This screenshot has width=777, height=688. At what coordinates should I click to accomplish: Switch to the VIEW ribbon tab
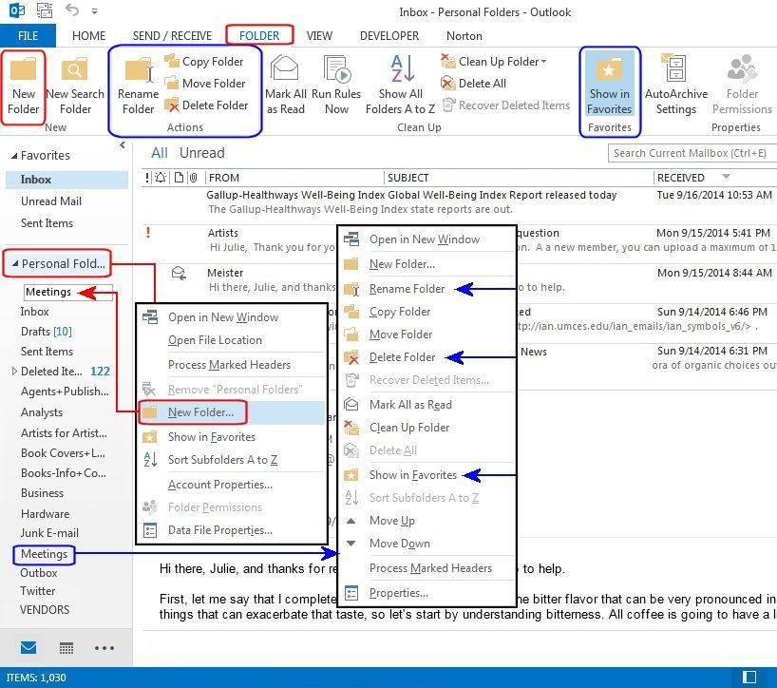(x=319, y=36)
